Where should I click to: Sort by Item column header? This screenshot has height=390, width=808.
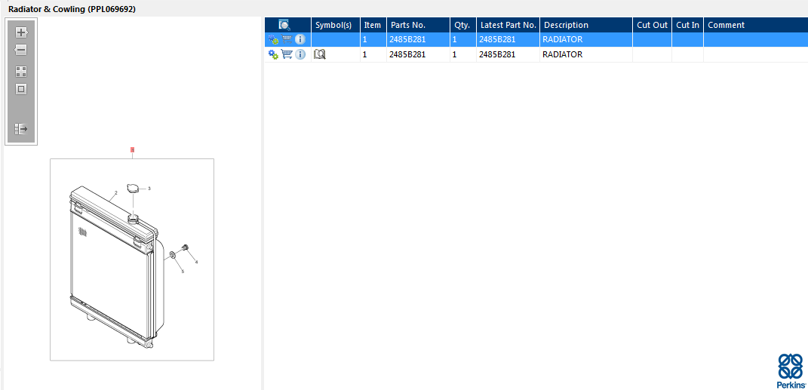(x=373, y=25)
